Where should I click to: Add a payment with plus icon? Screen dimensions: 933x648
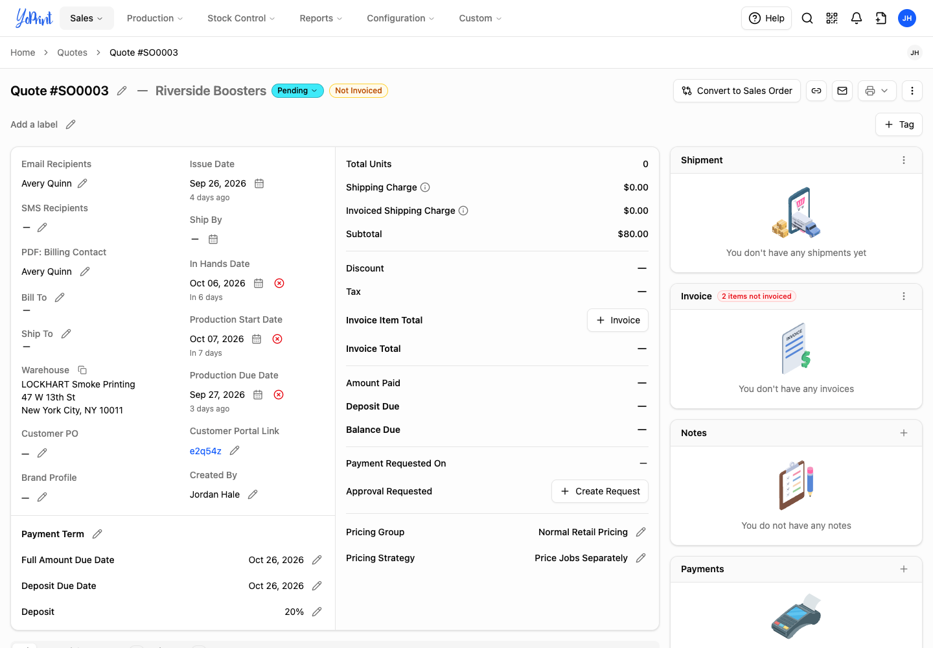[904, 569]
